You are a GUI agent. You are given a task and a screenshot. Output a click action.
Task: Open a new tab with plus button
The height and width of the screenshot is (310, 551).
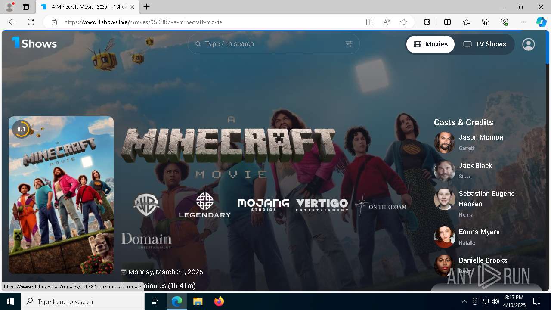coord(146,7)
